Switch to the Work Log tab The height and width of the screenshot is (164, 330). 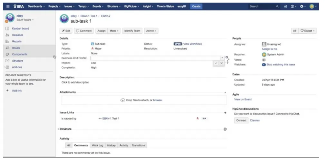click(97, 145)
